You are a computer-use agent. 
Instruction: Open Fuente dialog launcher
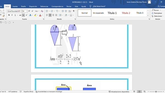[44, 19]
